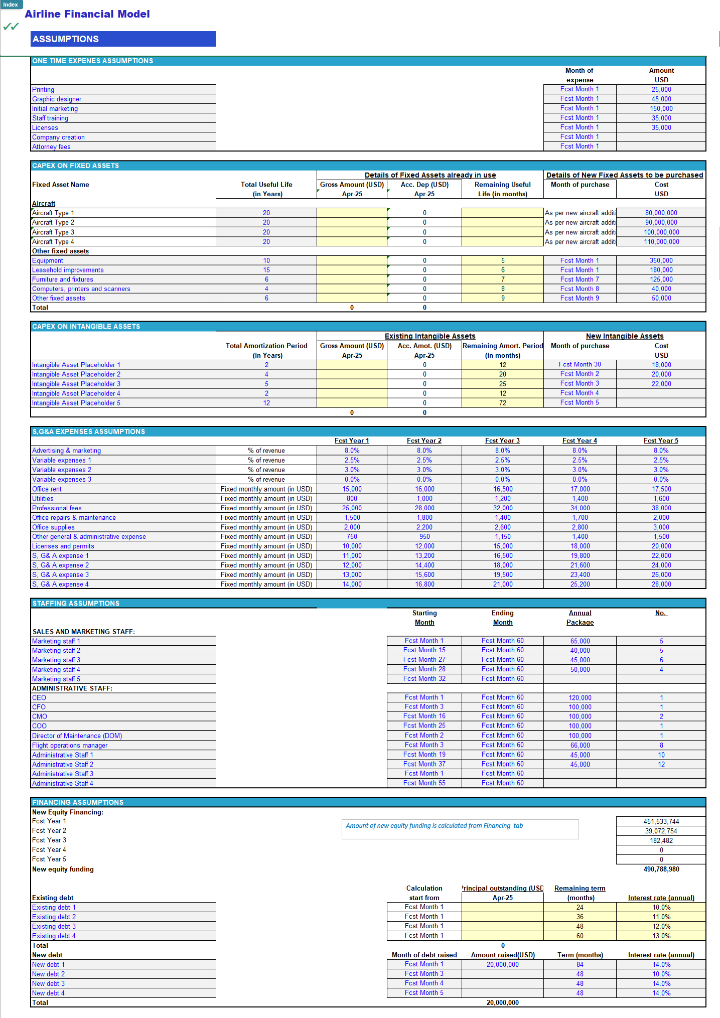Image resolution: width=720 pixels, height=1018 pixels.
Task: Select Initial marketing amount 150,000
Action: coord(661,109)
